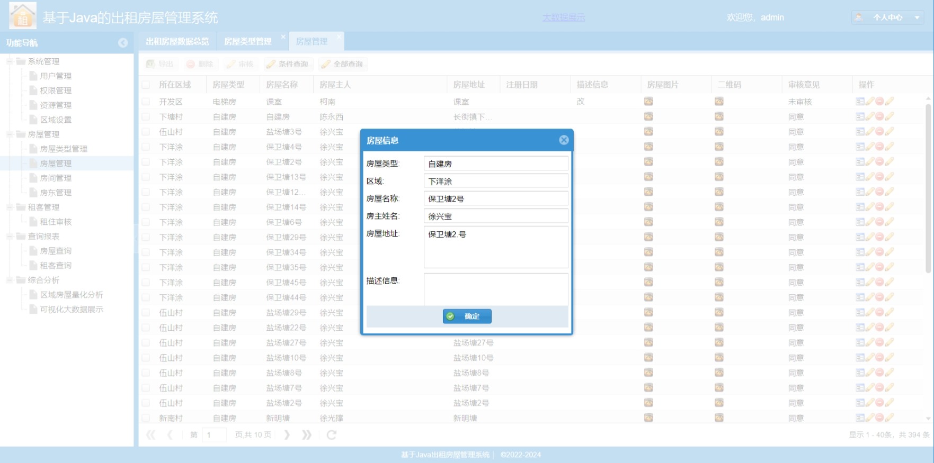
Task: Check the box for 开发区 row
Action: click(x=146, y=102)
